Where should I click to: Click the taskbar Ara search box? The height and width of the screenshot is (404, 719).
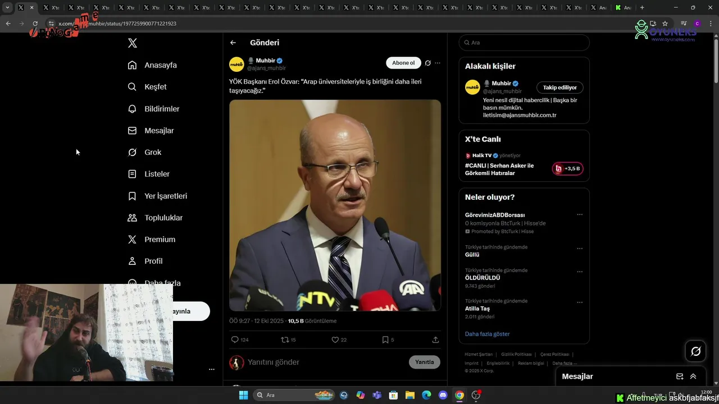click(x=294, y=395)
